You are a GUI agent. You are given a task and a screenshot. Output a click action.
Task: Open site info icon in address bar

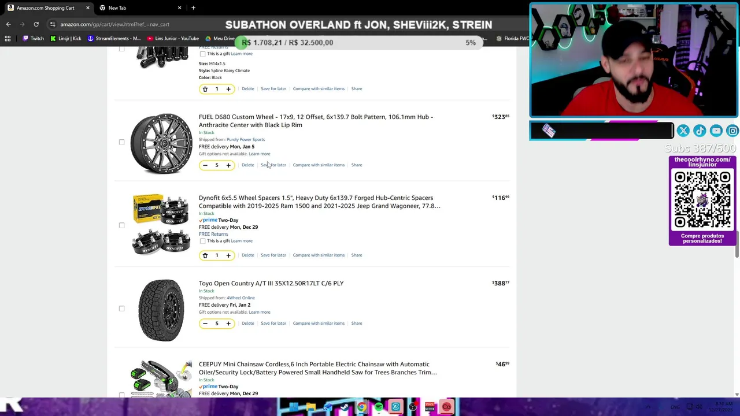tap(53, 24)
